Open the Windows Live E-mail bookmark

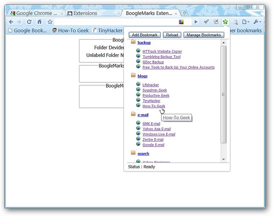tap(159, 134)
